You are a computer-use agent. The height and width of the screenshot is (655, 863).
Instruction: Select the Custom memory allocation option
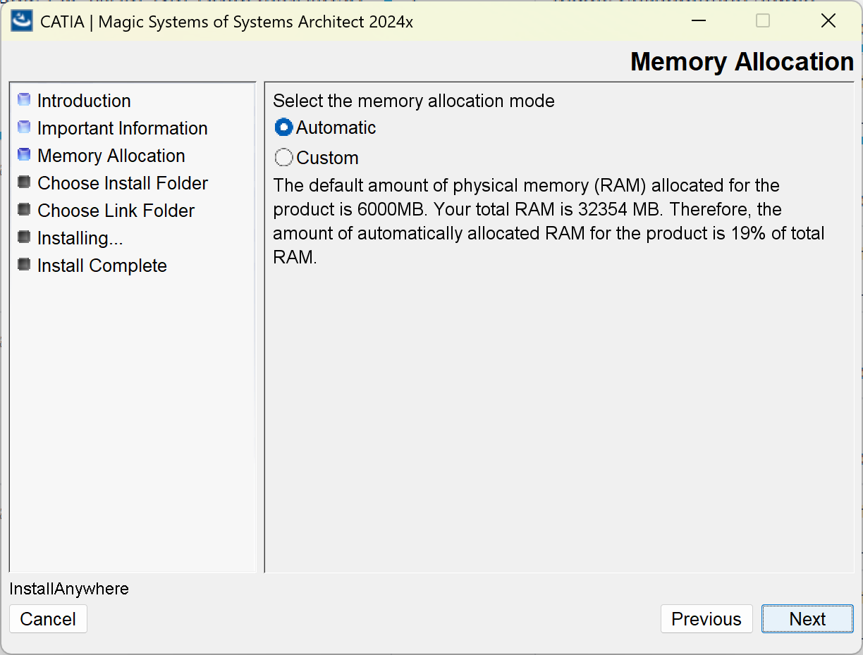point(284,157)
